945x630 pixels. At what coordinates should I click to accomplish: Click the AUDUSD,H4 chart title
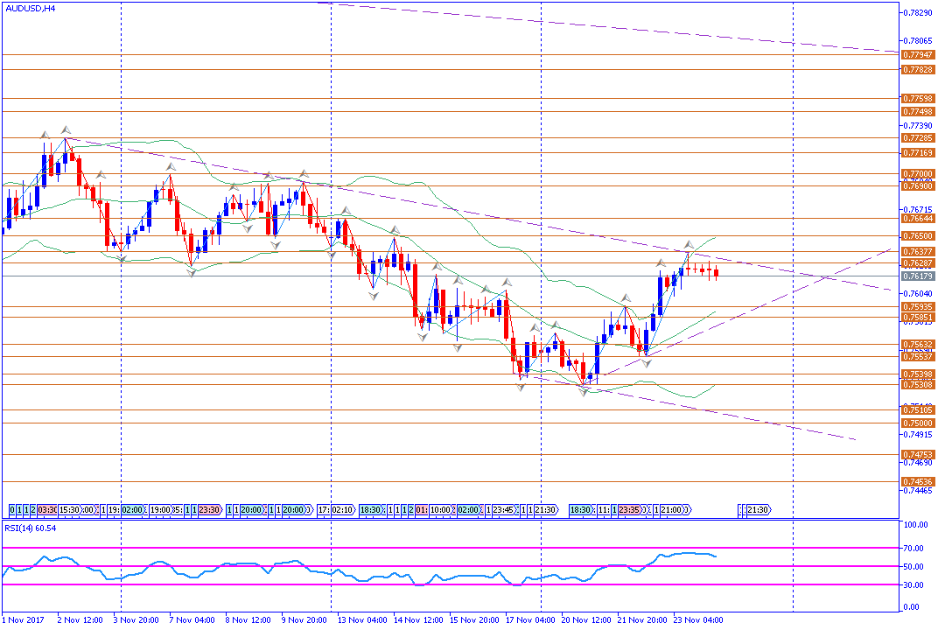30,9
